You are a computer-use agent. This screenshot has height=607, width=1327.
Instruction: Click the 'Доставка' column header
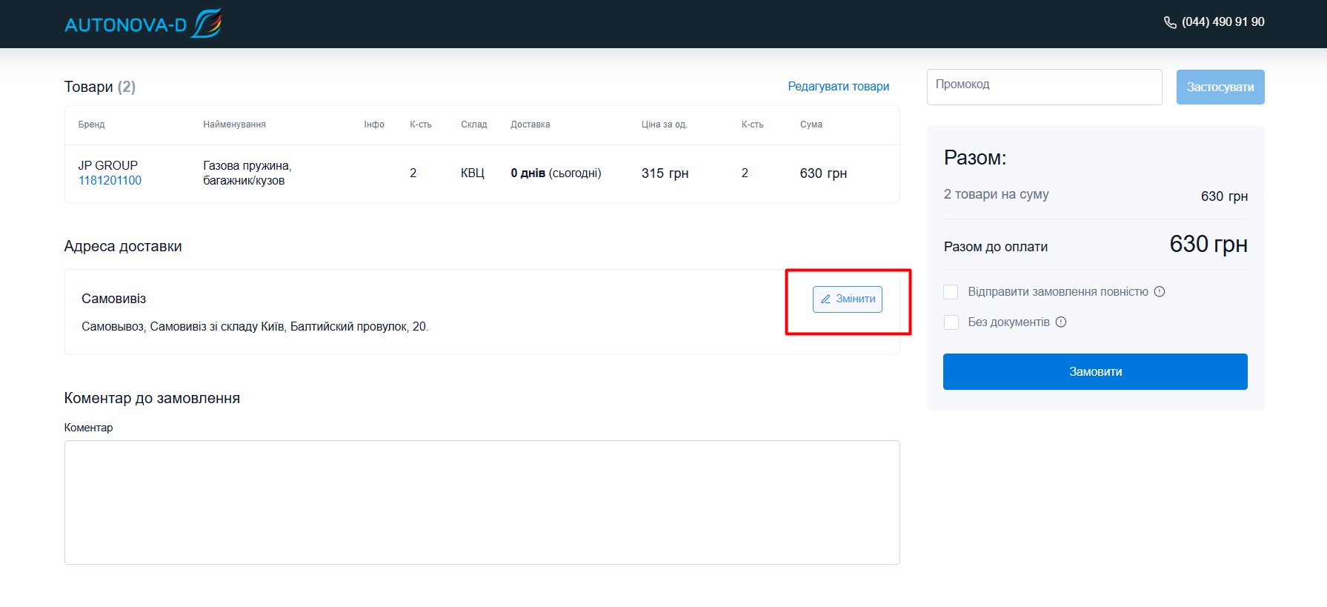pyautogui.click(x=530, y=125)
